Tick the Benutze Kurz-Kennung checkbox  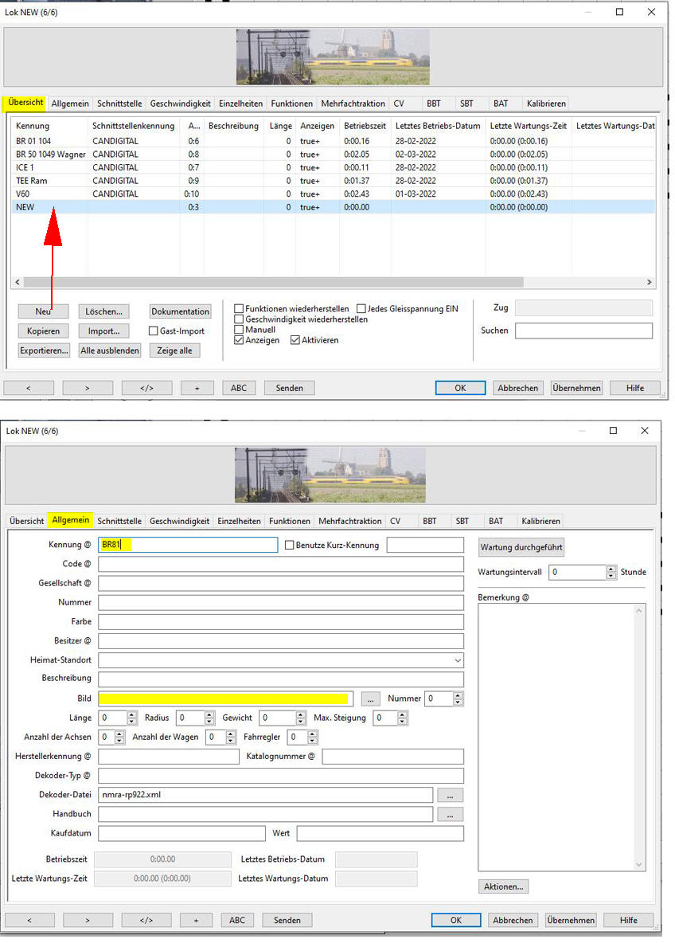pos(291,546)
